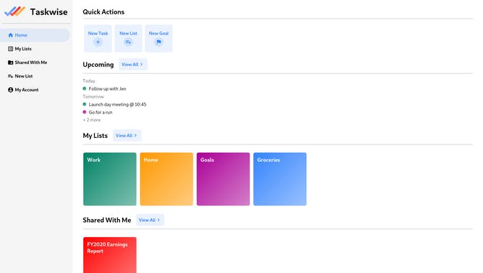Click the Taskwise brand name
Viewport: 483px width, 273px height.
point(49,11)
